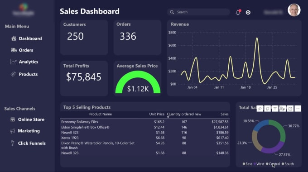308x172 pixels.
Task: Open notifications bell icon
Action: click(238, 12)
